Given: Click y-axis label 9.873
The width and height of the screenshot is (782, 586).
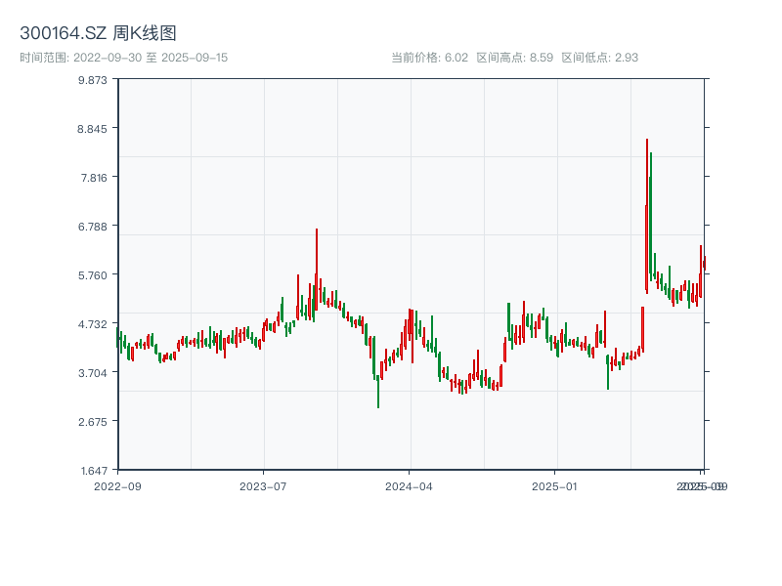Looking at the screenshot, I should click(x=92, y=80).
